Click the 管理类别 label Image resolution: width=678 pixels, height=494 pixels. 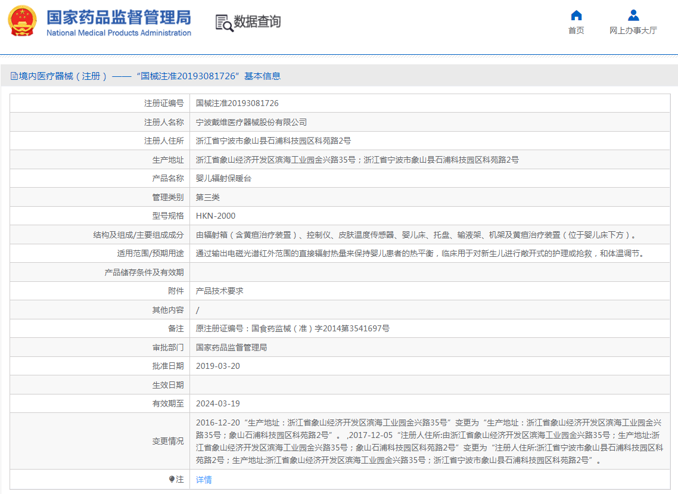(x=168, y=198)
